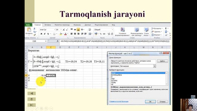The width and height of the screenshot is (197, 111).
Task: Click the previous slide triangle button
Action: (32, 93)
